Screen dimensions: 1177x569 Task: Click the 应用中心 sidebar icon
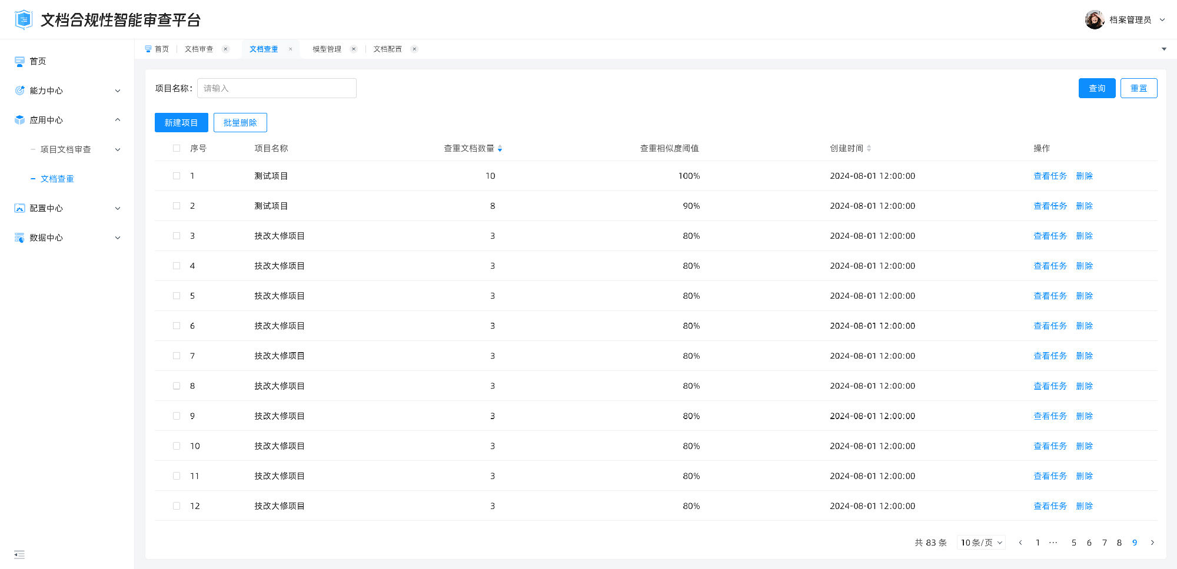18,120
